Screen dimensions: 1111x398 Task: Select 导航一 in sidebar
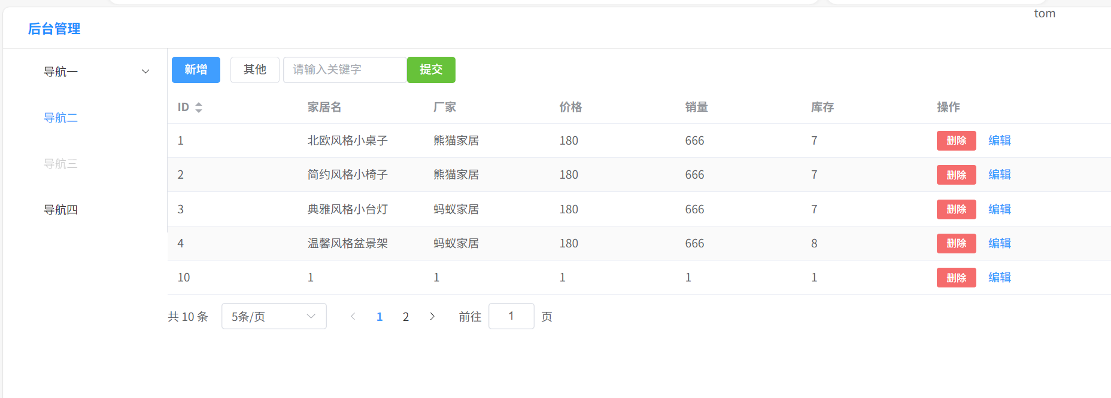pos(60,72)
